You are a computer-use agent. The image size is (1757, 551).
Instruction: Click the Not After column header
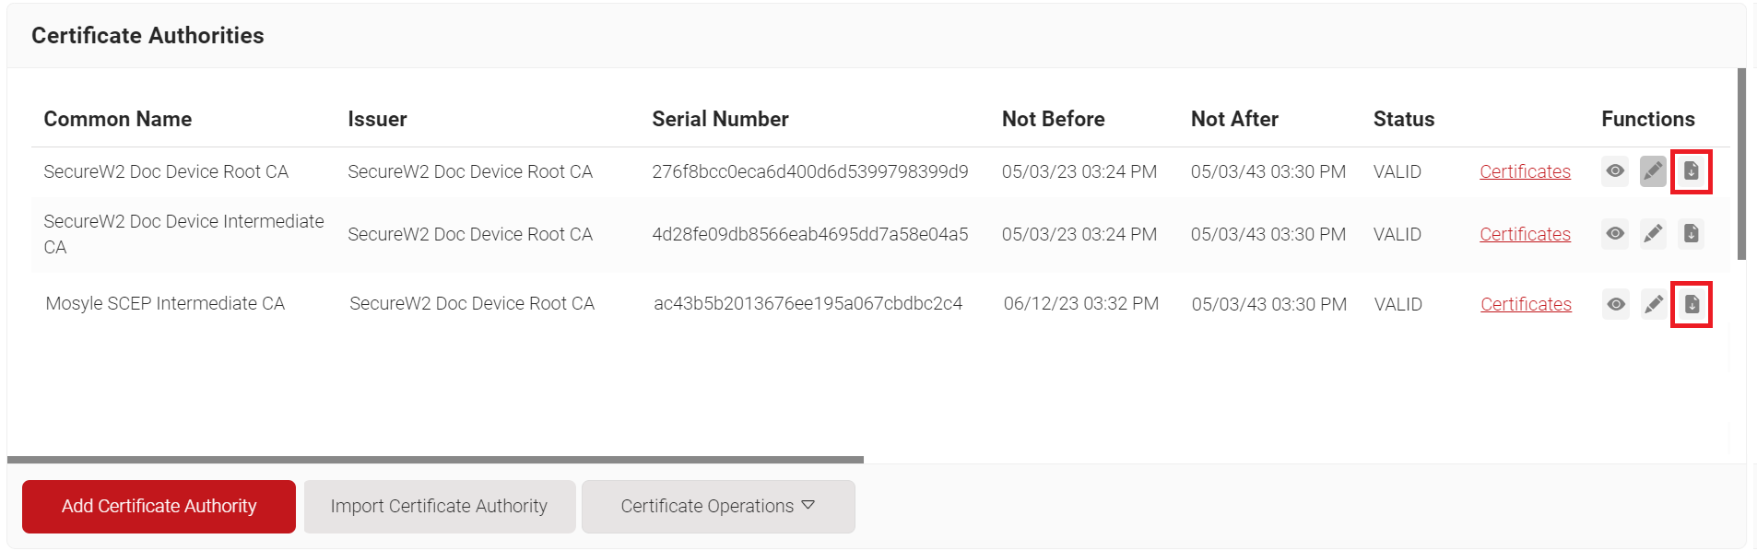pyautogui.click(x=1234, y=119)
